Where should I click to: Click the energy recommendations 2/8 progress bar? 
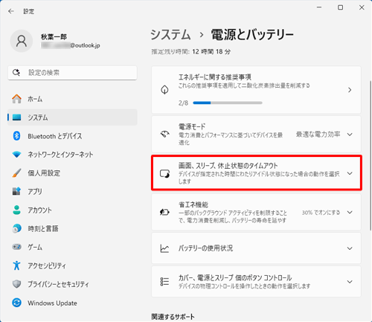[x=228, y=103]
